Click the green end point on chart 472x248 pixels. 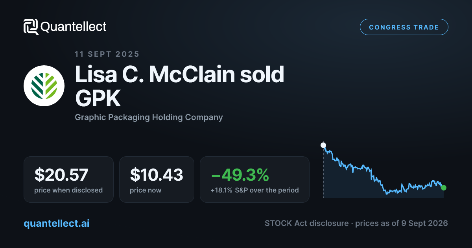tap(444, 188)
